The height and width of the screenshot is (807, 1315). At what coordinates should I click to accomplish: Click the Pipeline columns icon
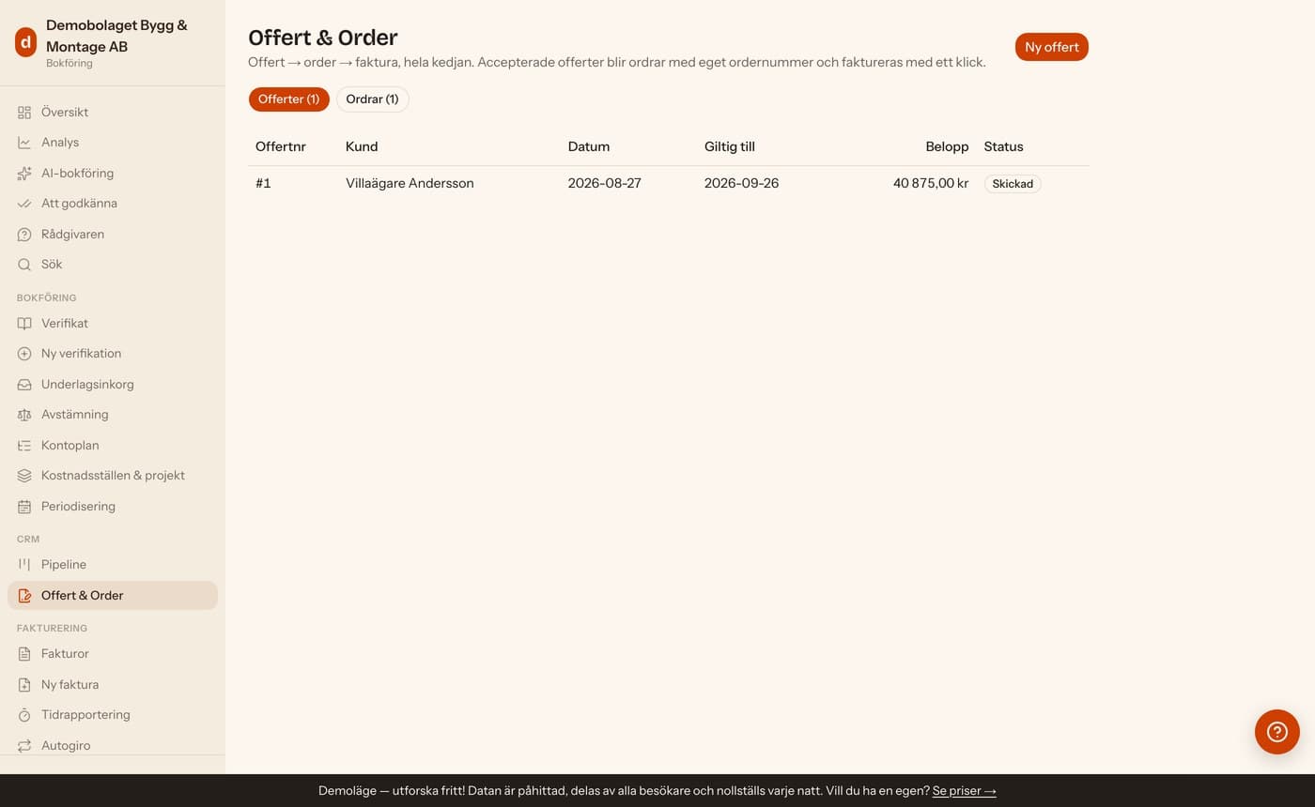[24, 565]
